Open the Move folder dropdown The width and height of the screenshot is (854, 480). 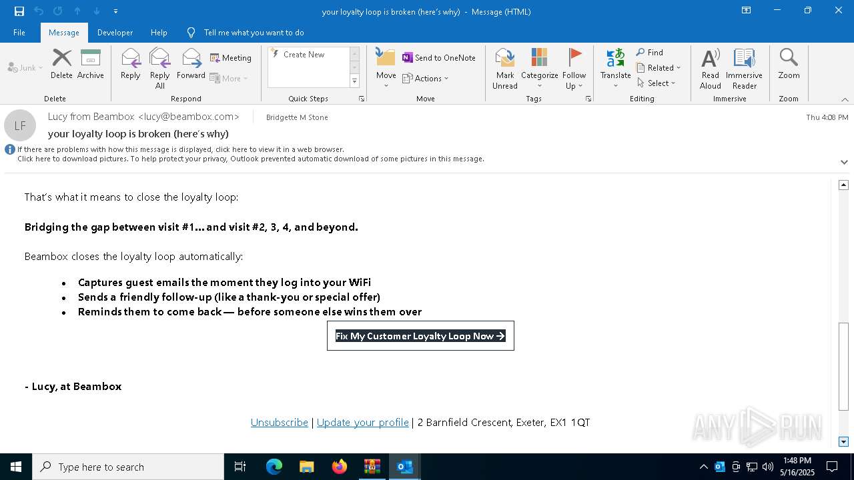(386, 68)
